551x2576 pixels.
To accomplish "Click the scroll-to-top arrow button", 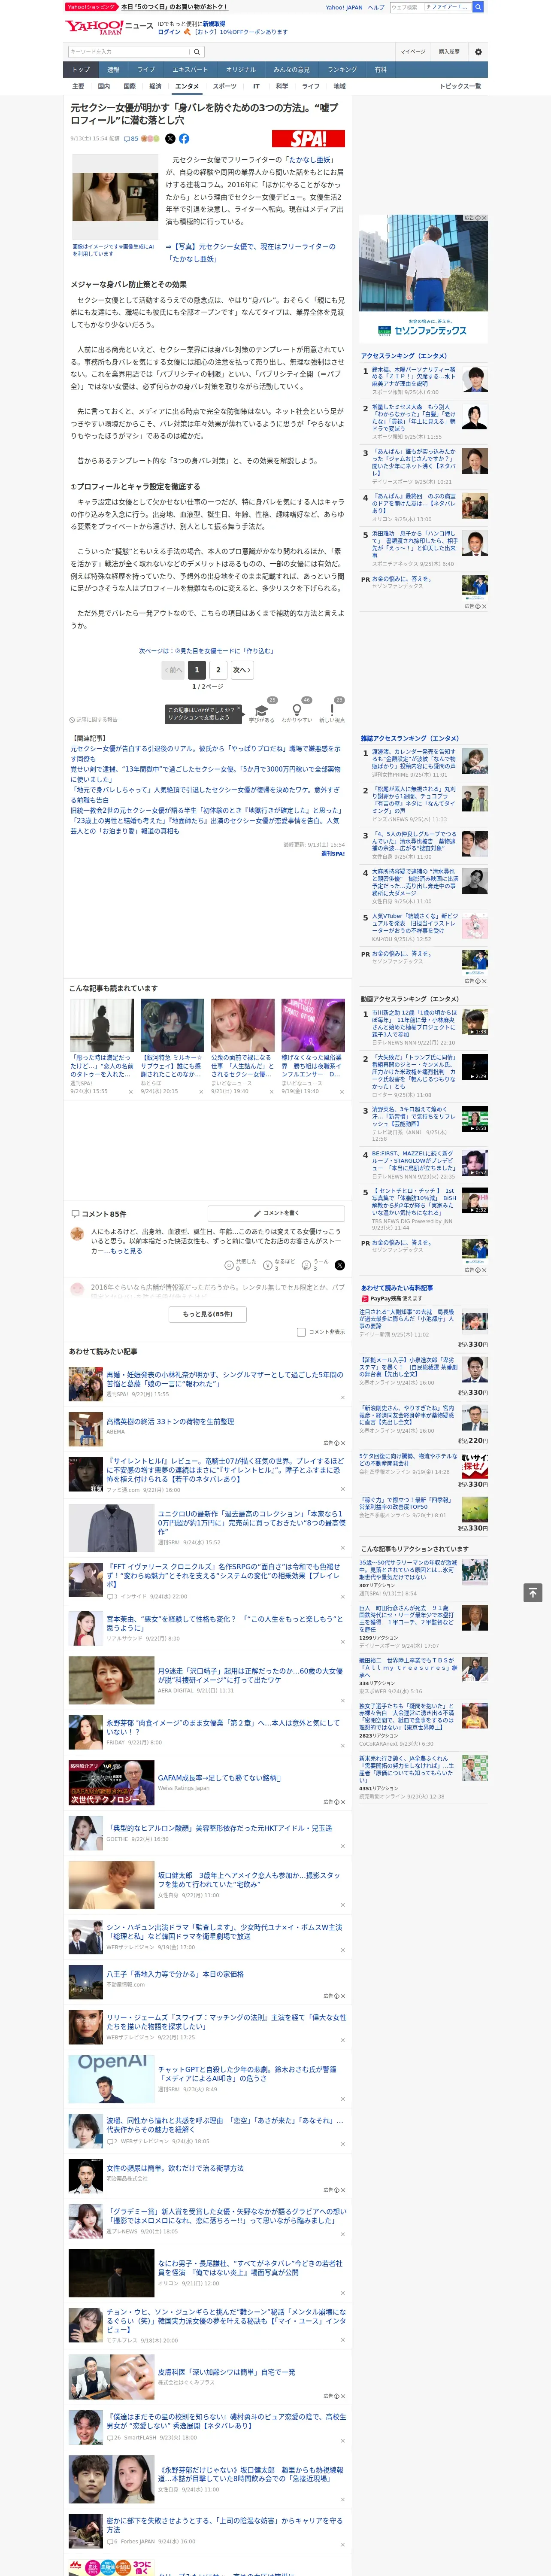I will click(533, 1592).
